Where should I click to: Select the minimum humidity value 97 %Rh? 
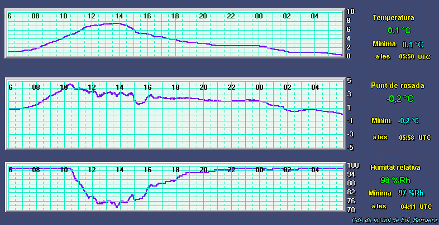(411, 193)
